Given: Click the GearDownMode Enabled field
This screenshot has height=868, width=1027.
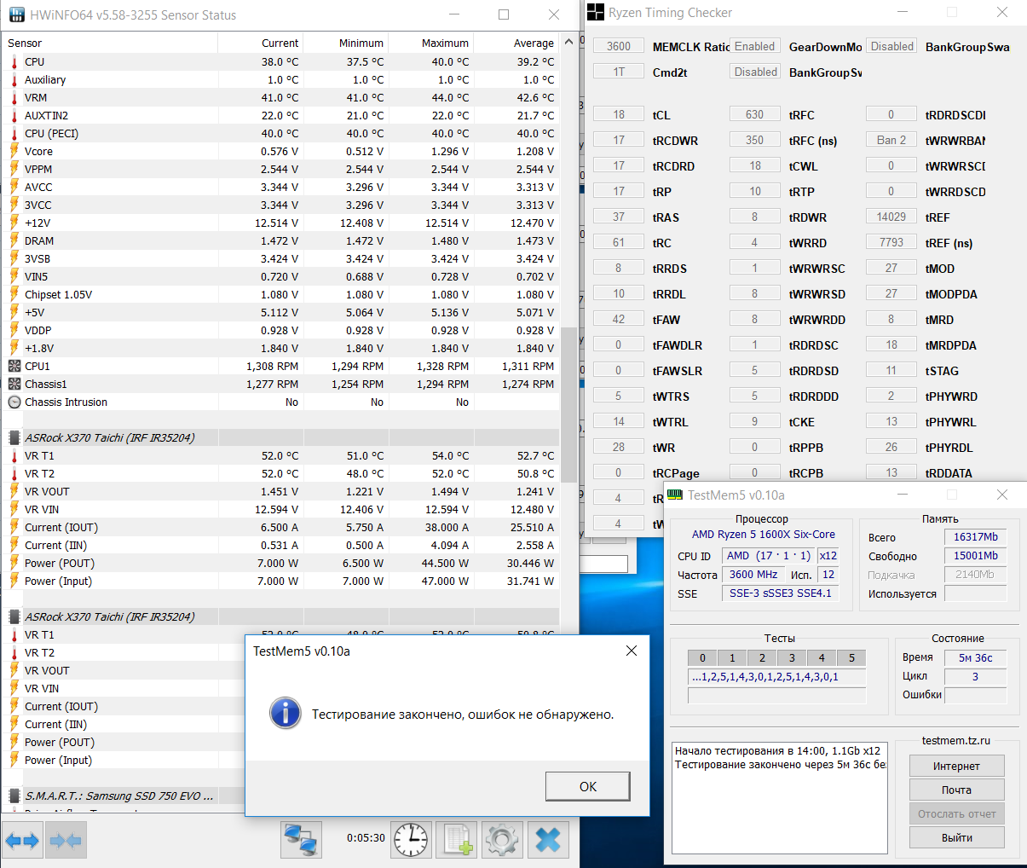Looking at the screenshot, I should [x=755, y=46].
